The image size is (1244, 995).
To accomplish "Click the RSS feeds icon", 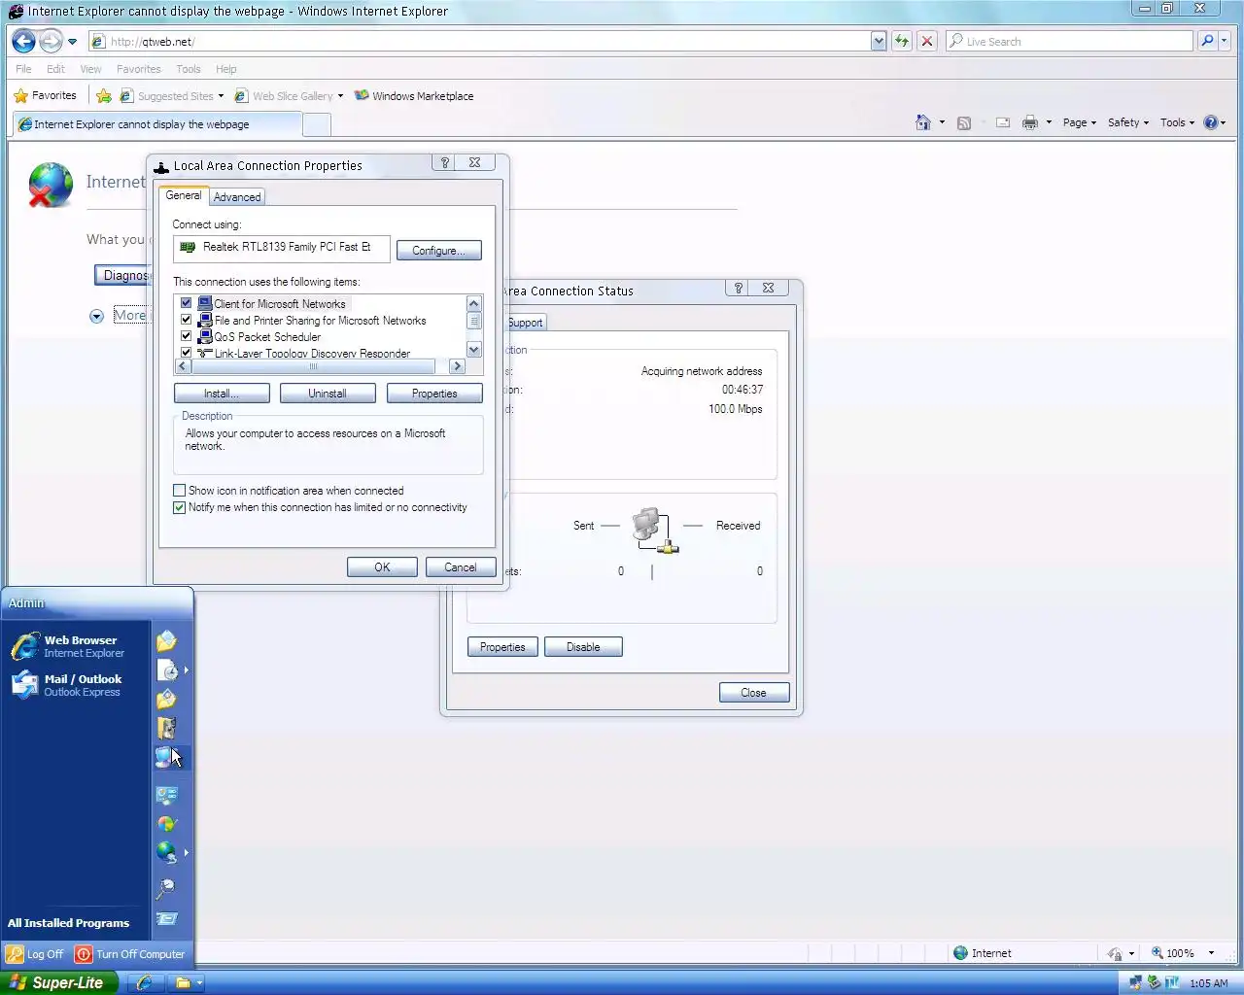I will [x=964, y=122].
